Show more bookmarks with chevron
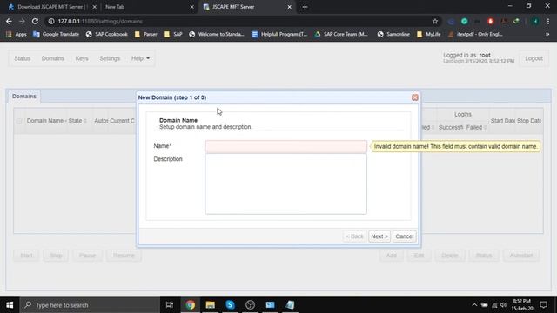This screenshot has height=313, width=557. coord(547,34)
